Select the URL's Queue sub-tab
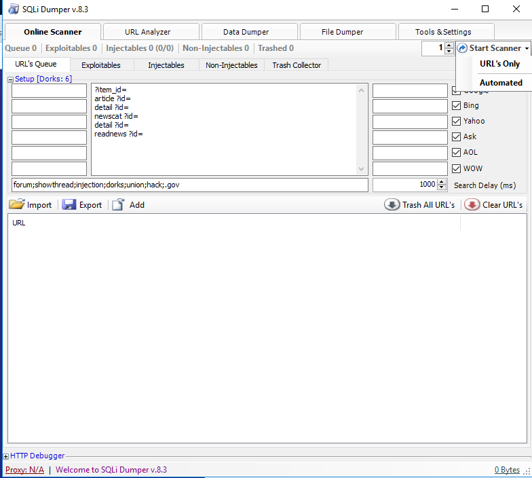The image size is (532, 478). (x=36, y=64)
